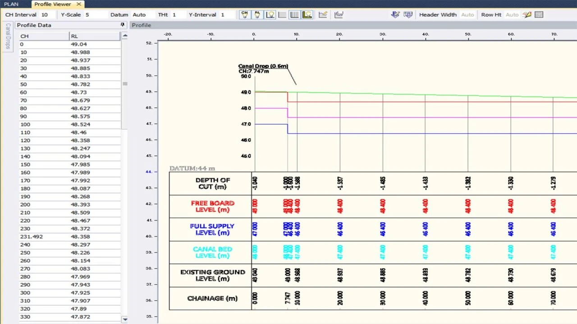Screen dimensions: 577x324
Task: Click the export table arrow icon
Action: click(x=408, y=14)
